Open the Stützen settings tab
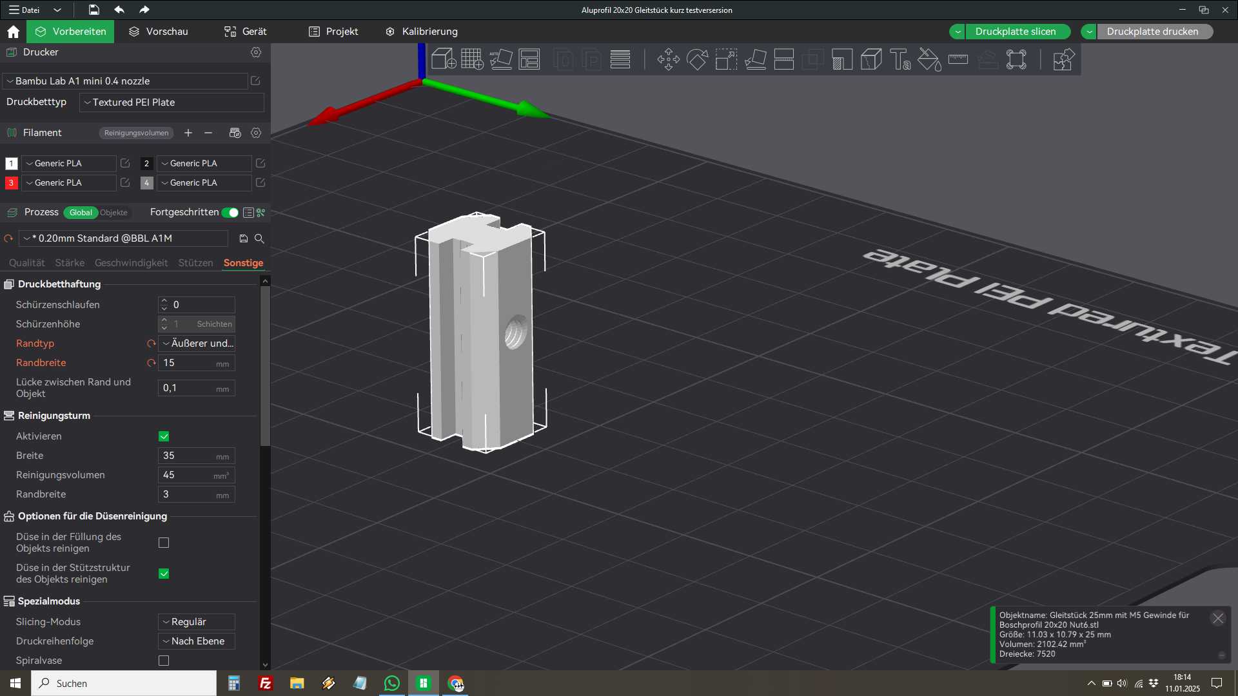The height and width of the screenshot is (696, 1238). (195, 263)
